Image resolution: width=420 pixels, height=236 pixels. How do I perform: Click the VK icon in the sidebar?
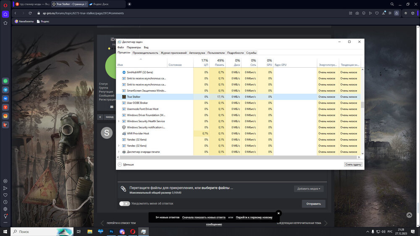pos(5,98)
